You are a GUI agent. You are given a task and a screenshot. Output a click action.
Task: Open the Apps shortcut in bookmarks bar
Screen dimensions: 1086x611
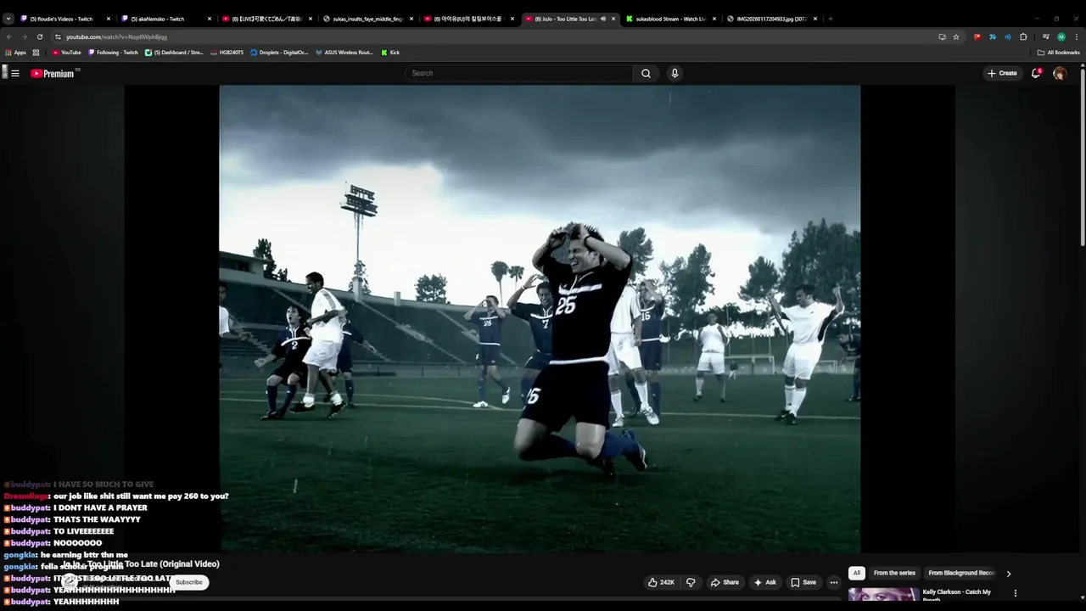click(x=15, y=53)
